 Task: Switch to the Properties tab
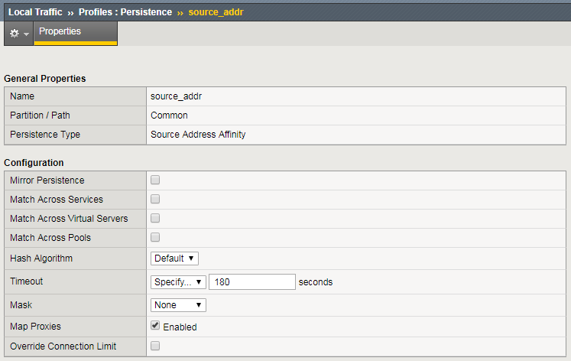click(60, 32)
